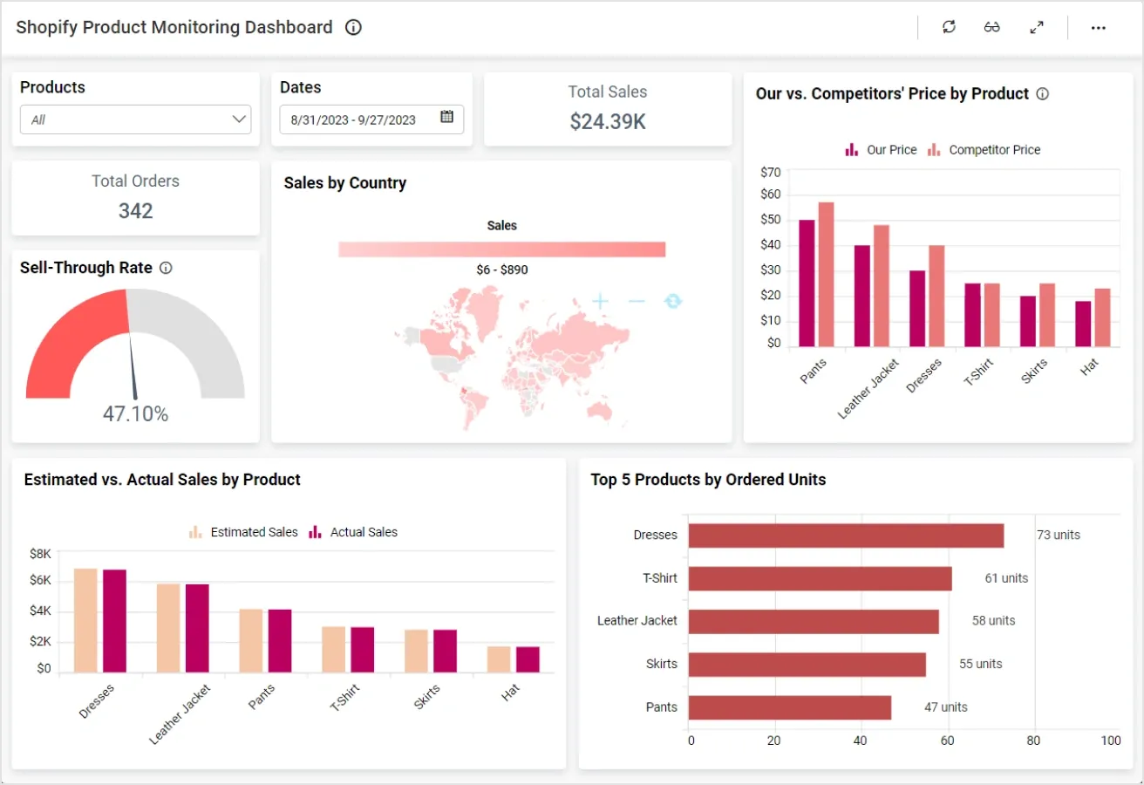The height and width of the screenshot is (785, 1144).
Task: Click the info icon on the price comparison chart
Action: click(1043, 93)
